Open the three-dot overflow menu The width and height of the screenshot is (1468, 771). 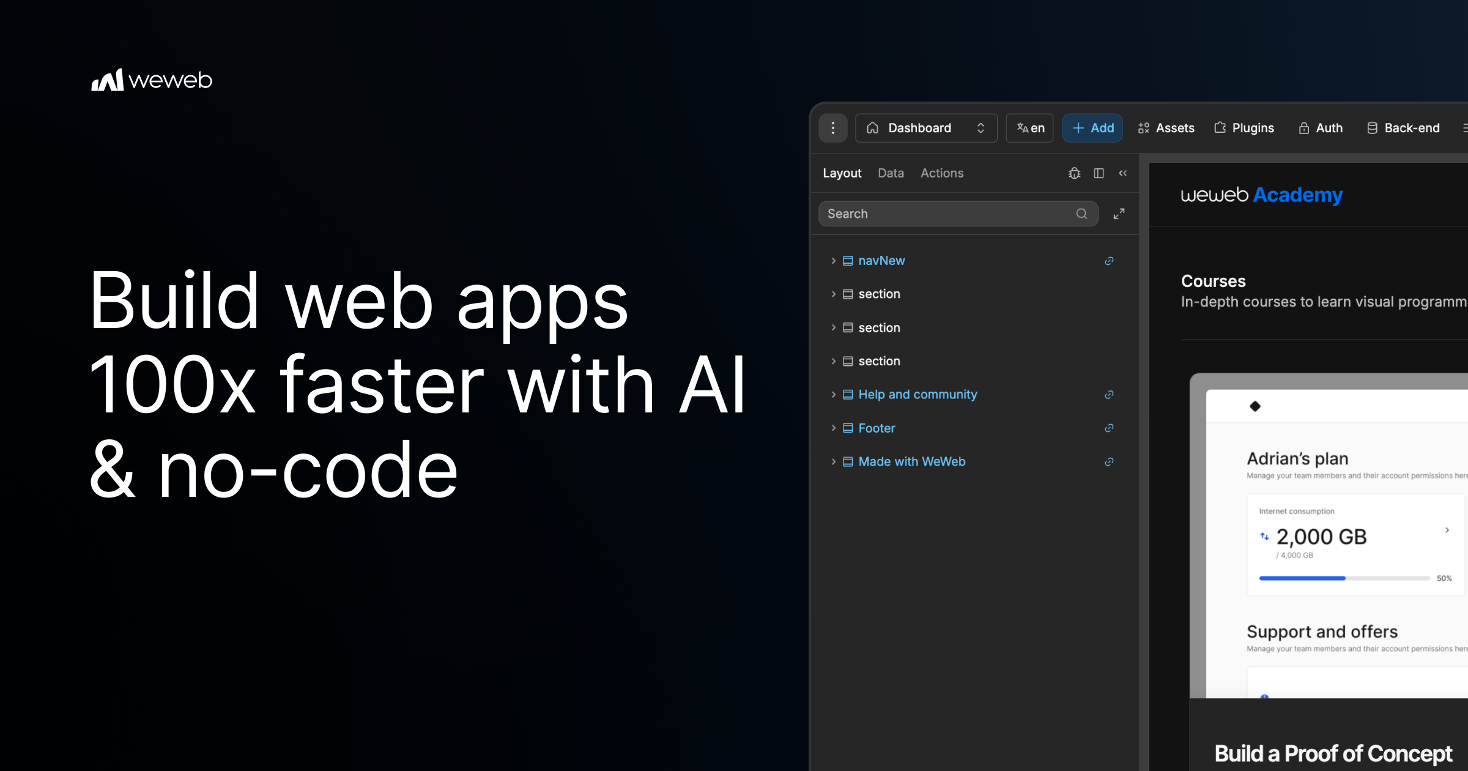coord(833,128)
